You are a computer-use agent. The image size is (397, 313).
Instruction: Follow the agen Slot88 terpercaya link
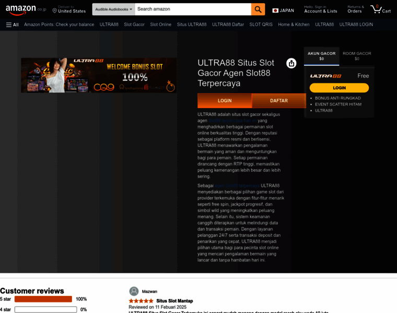pos(237,186)
